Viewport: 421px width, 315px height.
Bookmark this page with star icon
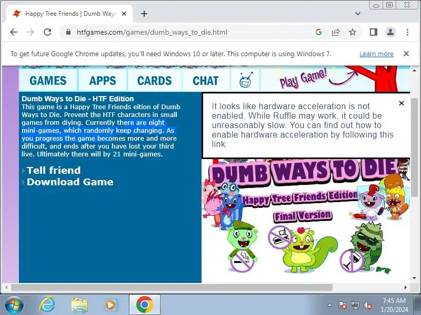point(353,32)
